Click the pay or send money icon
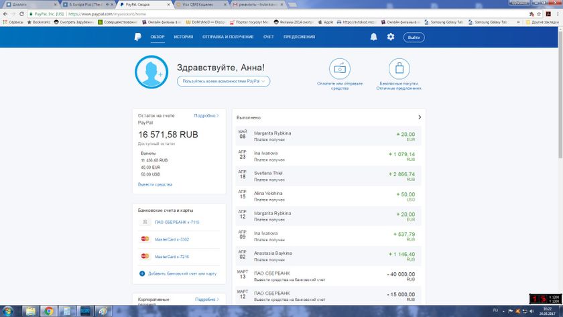Viewport: 563px width, 317px height. 340,68
